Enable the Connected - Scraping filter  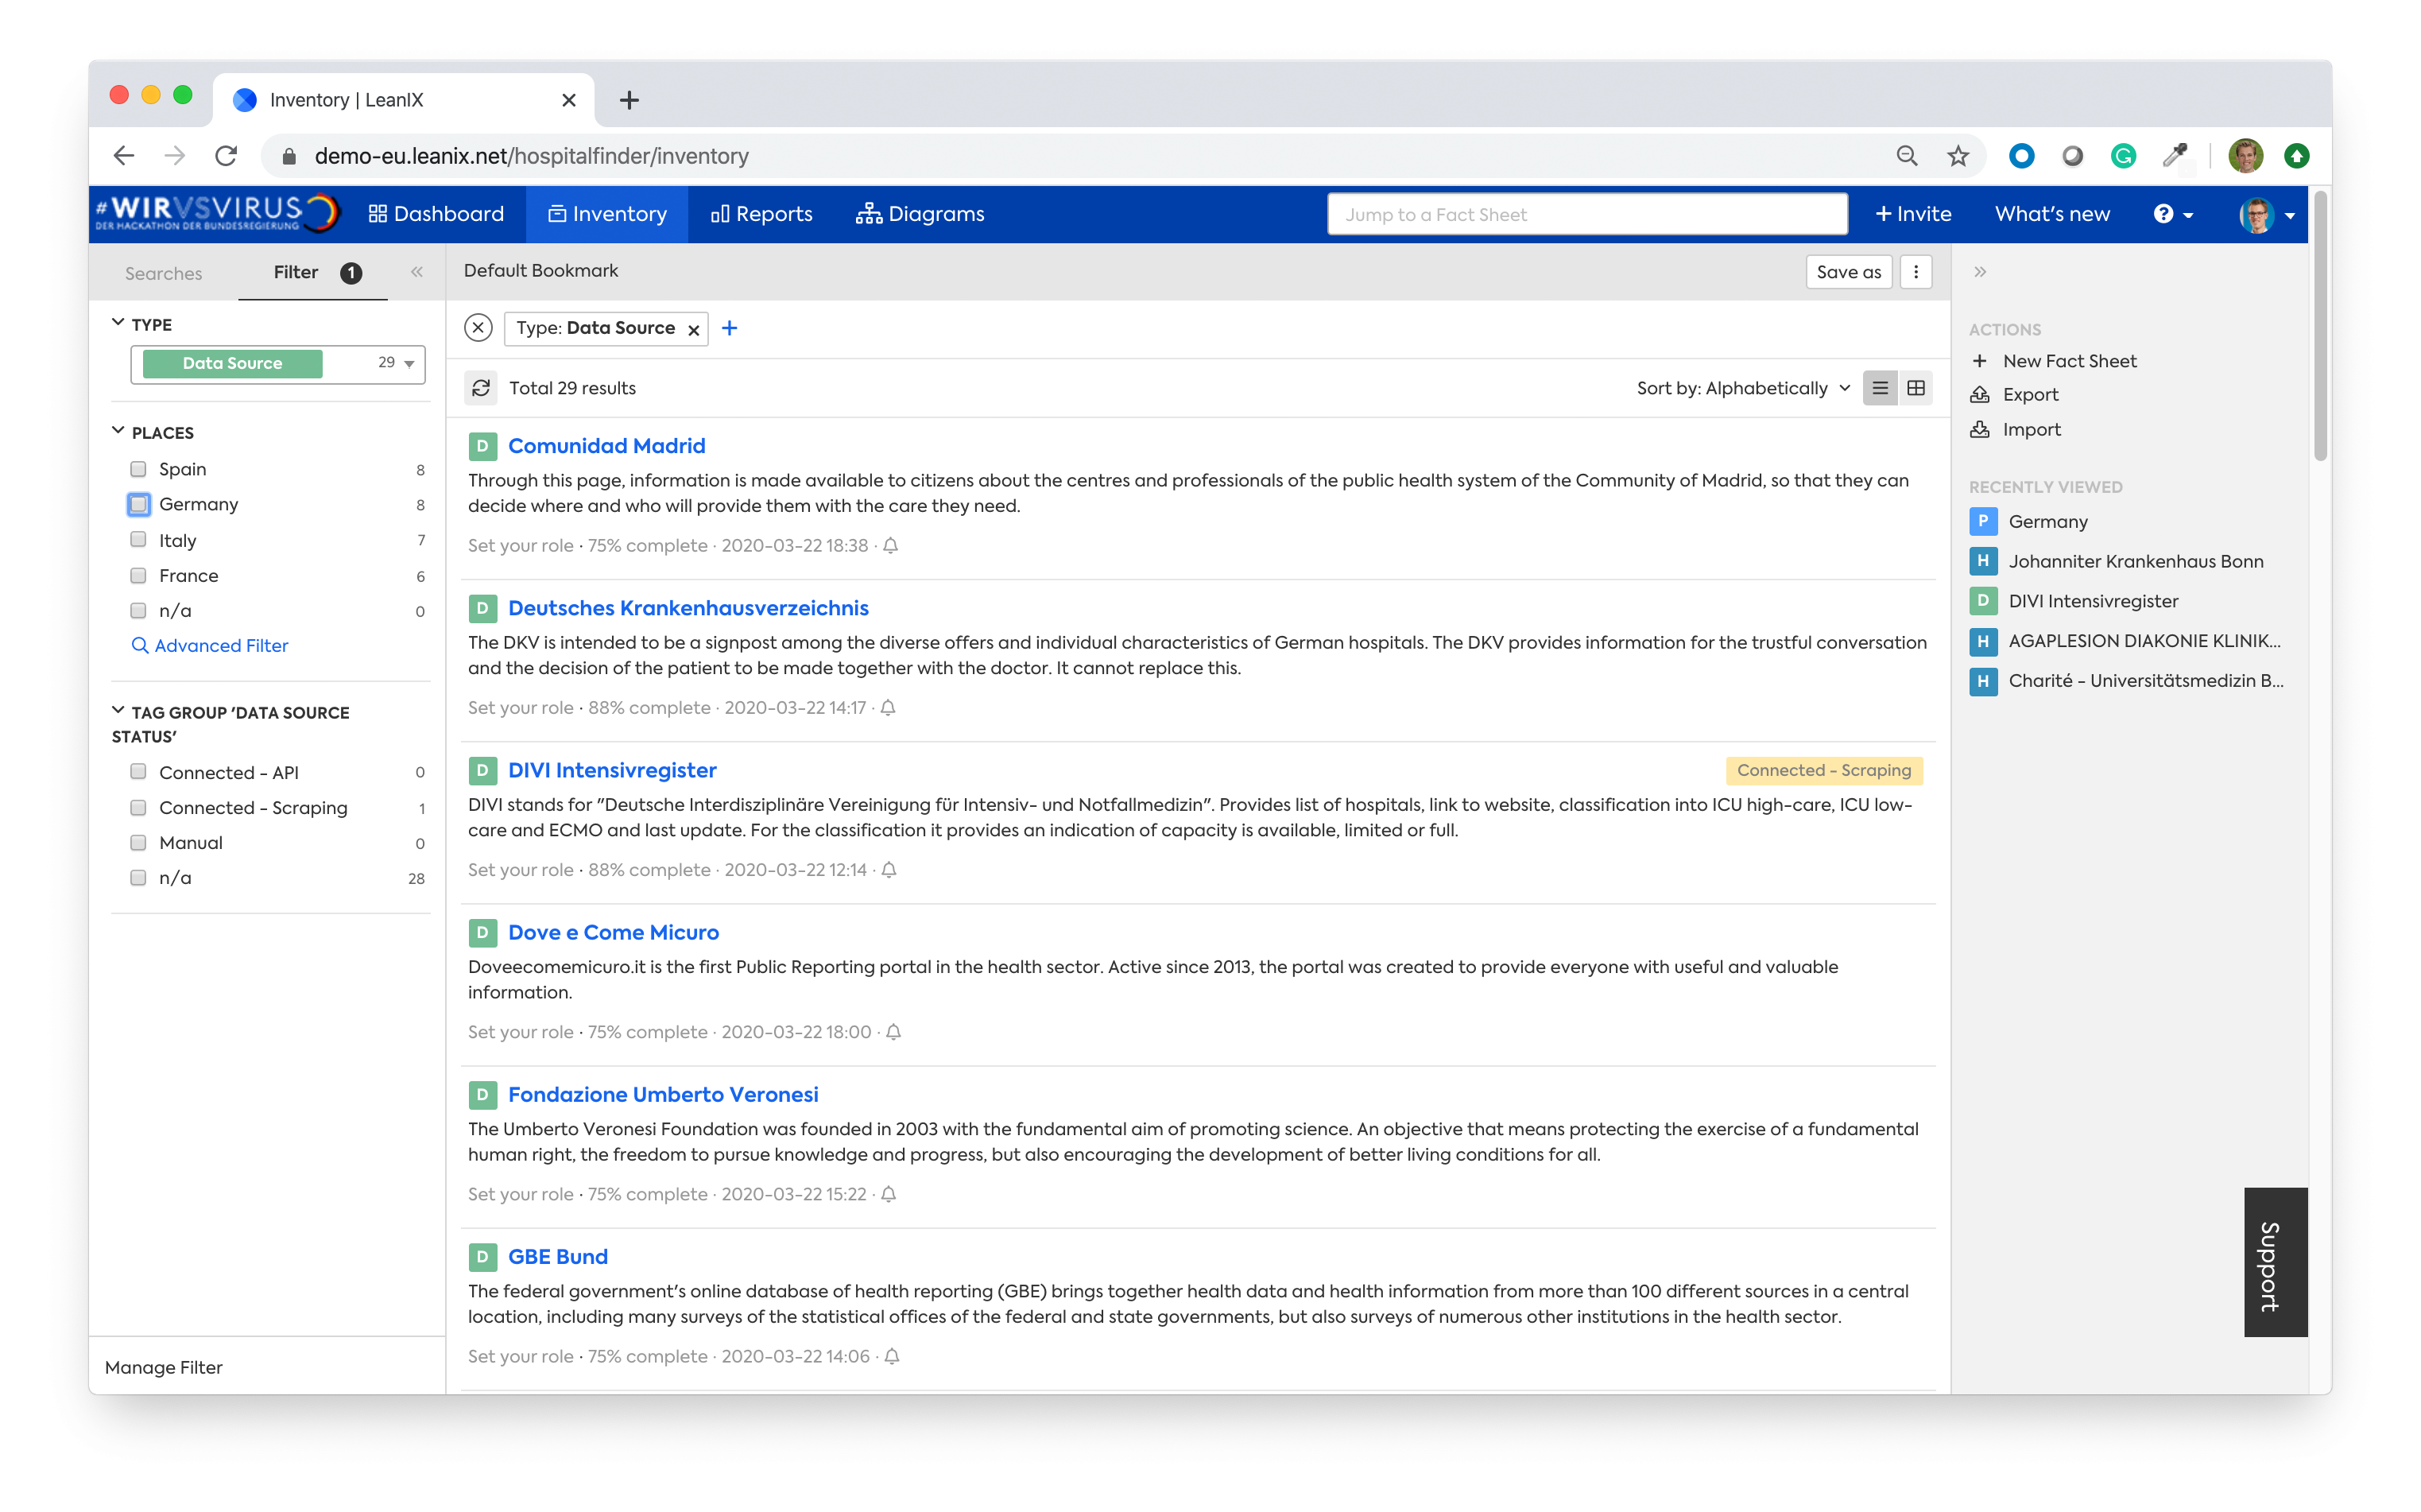[x=138, y=807]
